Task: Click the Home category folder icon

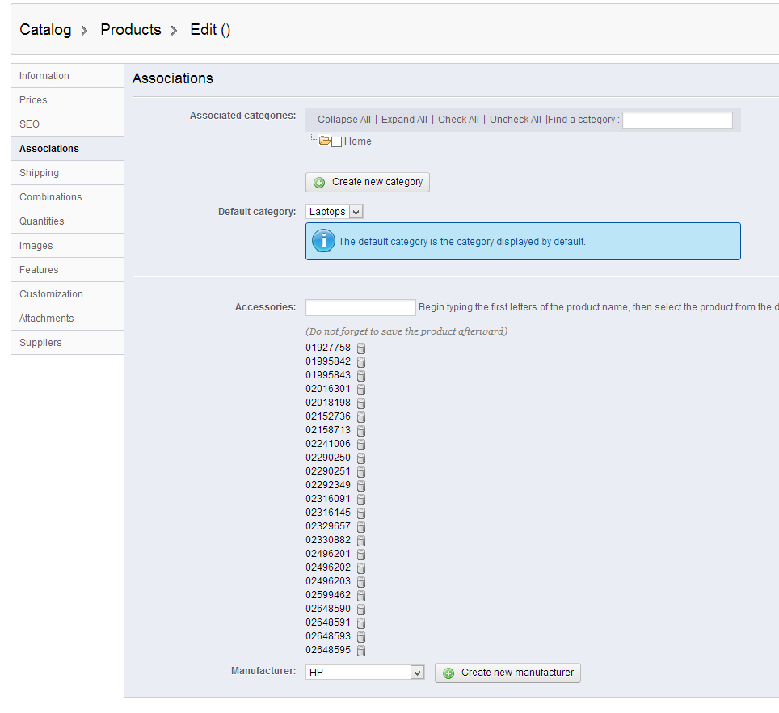Action: [325, 141]
